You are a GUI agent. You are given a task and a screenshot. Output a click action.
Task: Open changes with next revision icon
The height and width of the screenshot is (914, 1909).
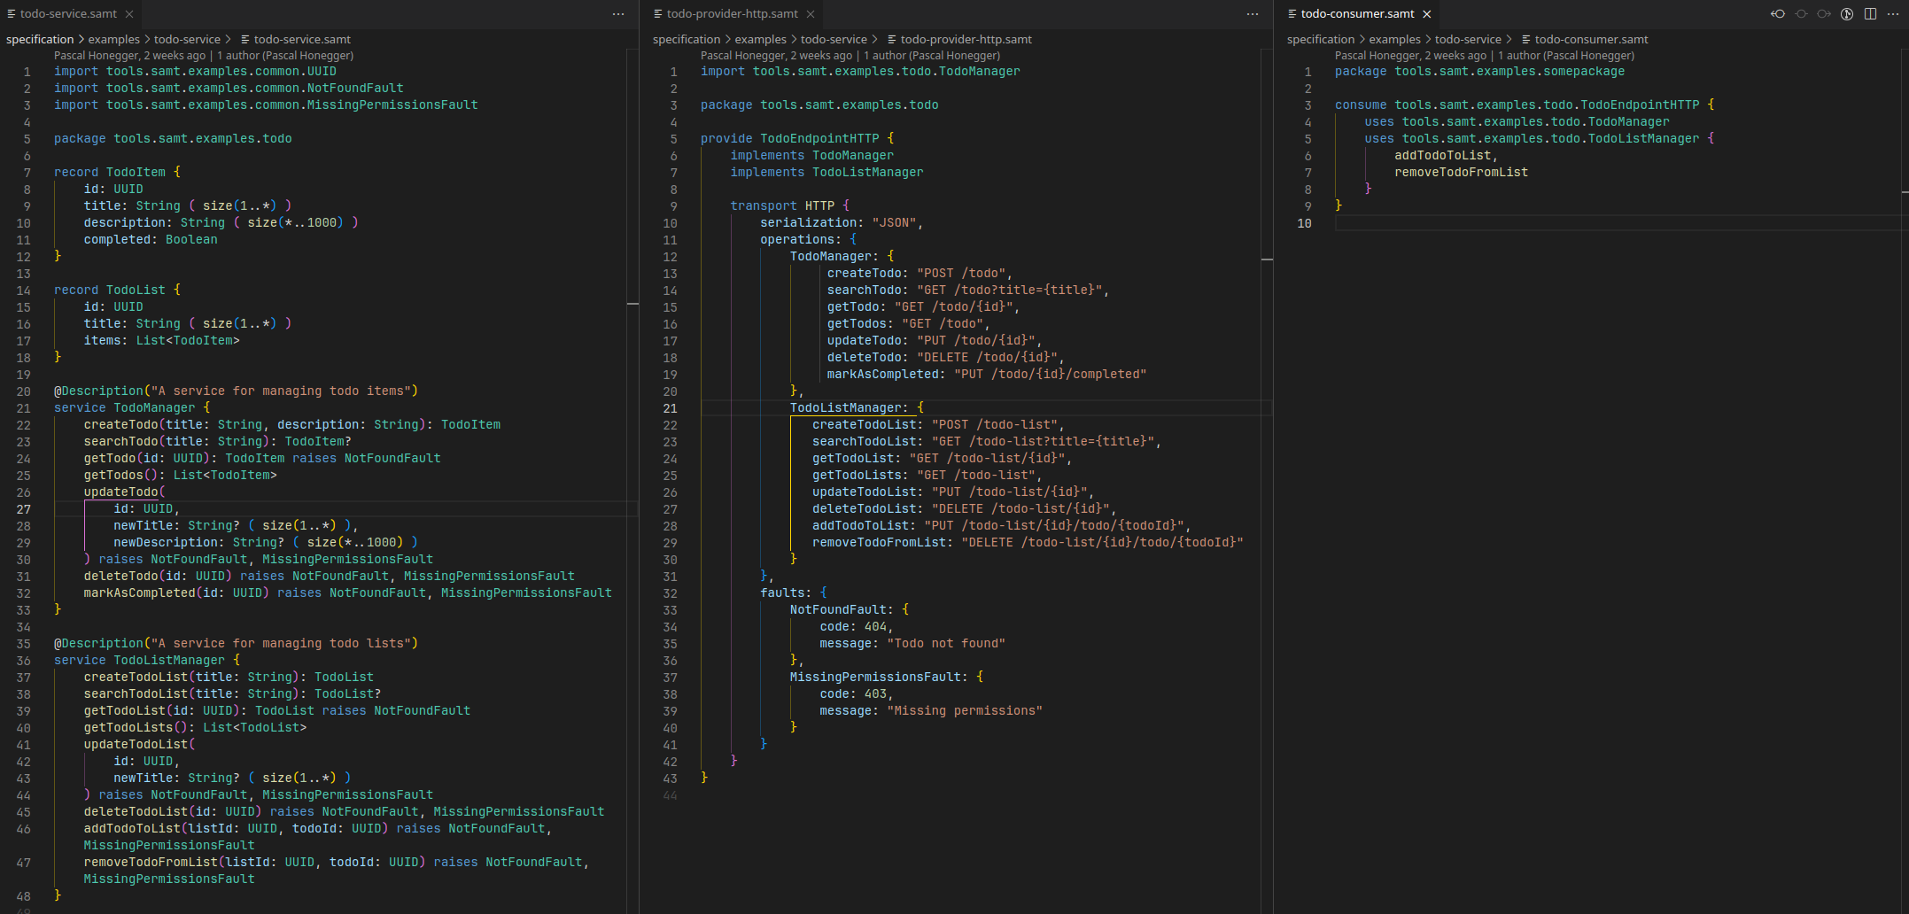[1824, 14]
